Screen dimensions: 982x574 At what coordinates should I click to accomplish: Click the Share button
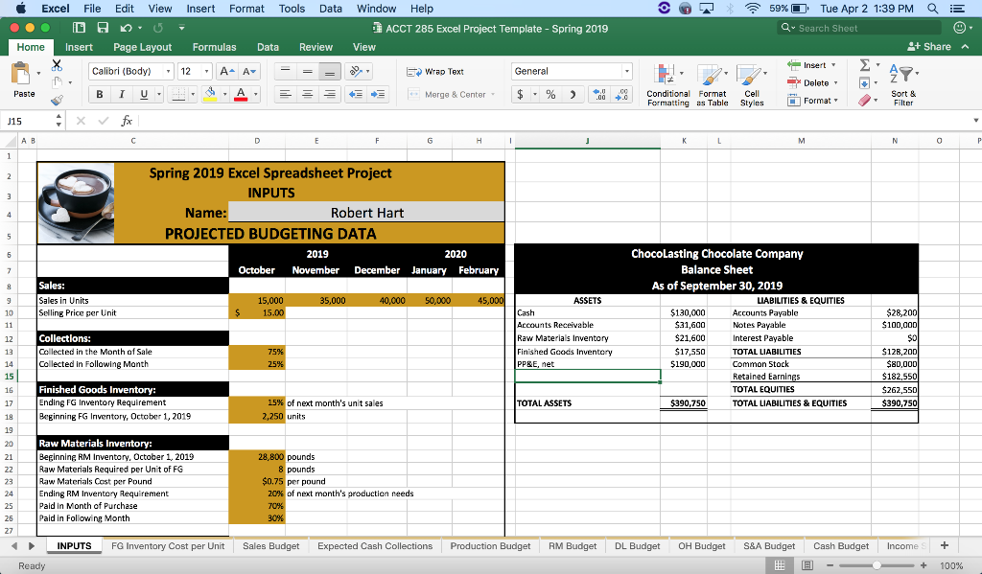coord(937,46)
